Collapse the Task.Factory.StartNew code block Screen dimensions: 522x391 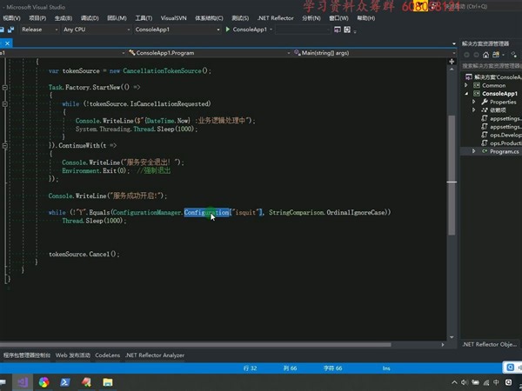5,88
